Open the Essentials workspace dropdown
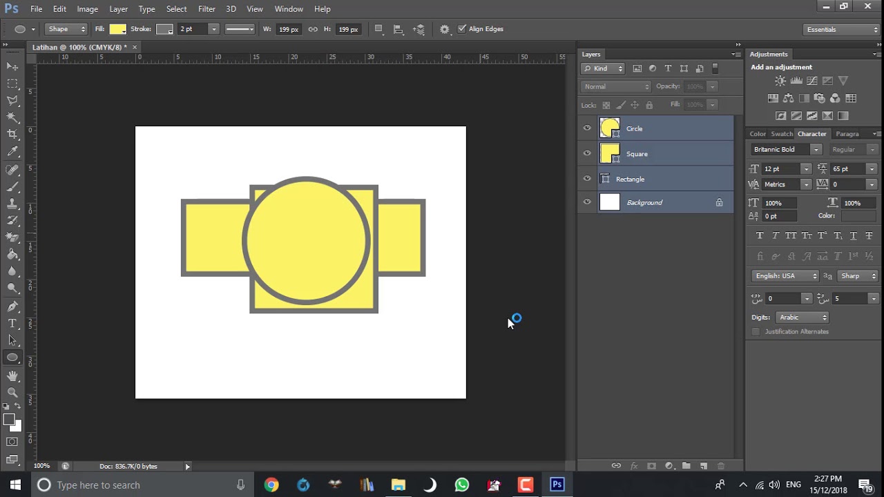 coord(842,30)
